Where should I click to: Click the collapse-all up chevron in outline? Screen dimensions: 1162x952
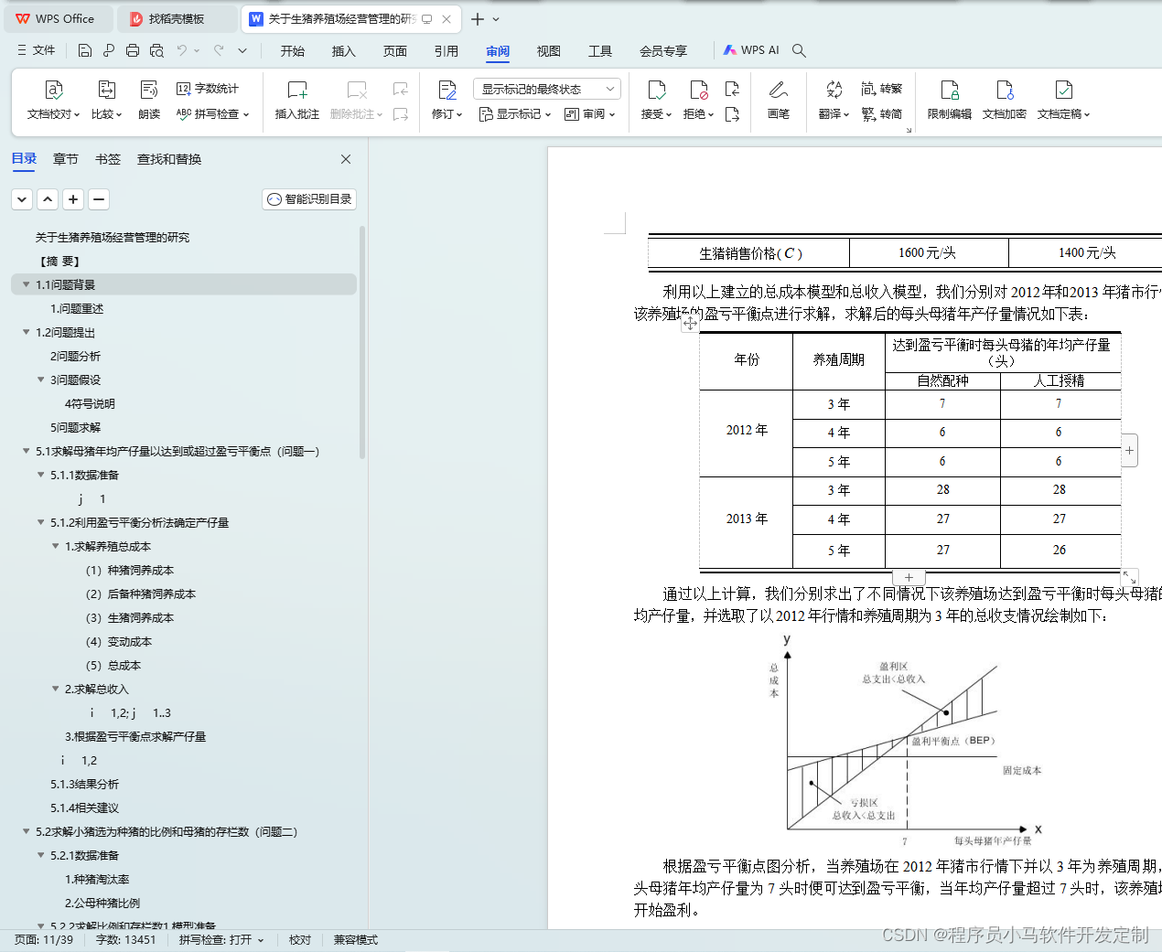click(48, 198)
